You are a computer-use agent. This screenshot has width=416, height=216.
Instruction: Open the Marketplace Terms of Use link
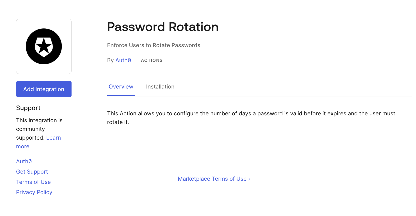[x=212, y=179]
